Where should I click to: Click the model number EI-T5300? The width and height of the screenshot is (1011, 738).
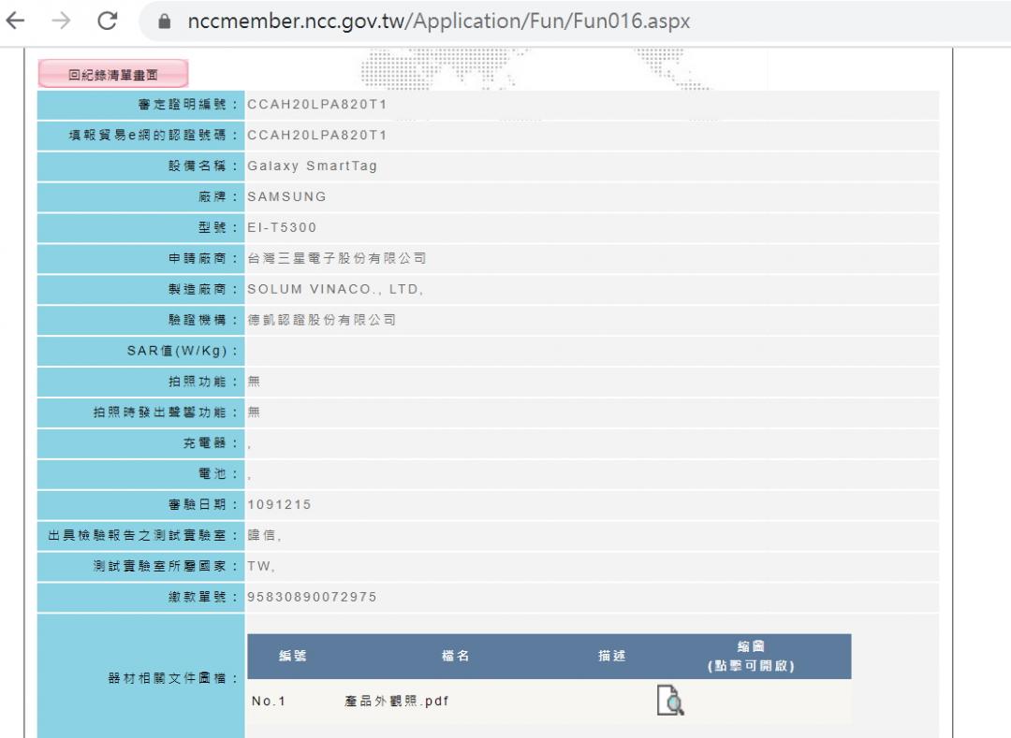click(281, 227)
